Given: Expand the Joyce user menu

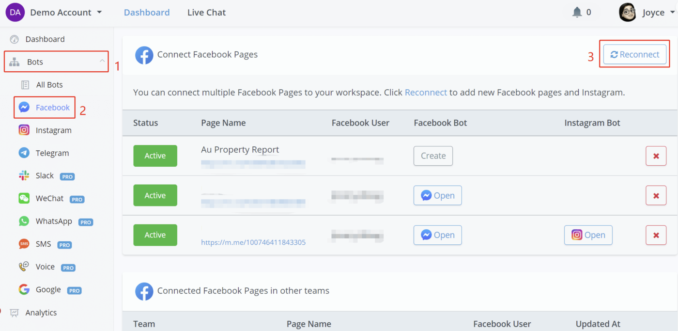Looking at the screenshot, I should pyautogui.click(x=647, y=13).
